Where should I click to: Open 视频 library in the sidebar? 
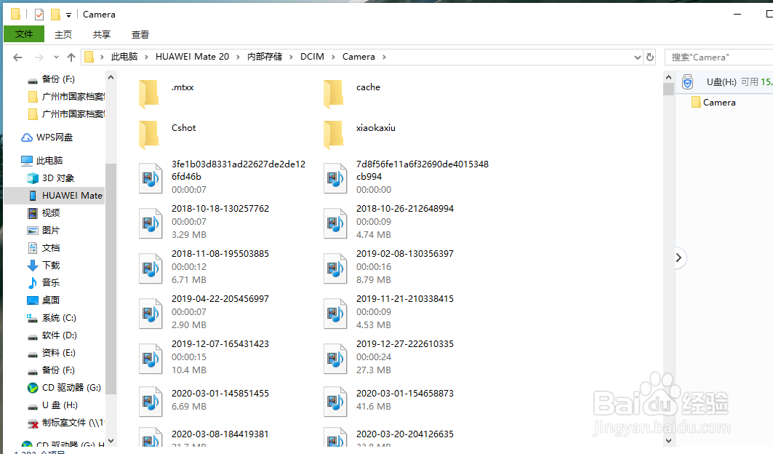pyautogui.click(x=44, y=212)
